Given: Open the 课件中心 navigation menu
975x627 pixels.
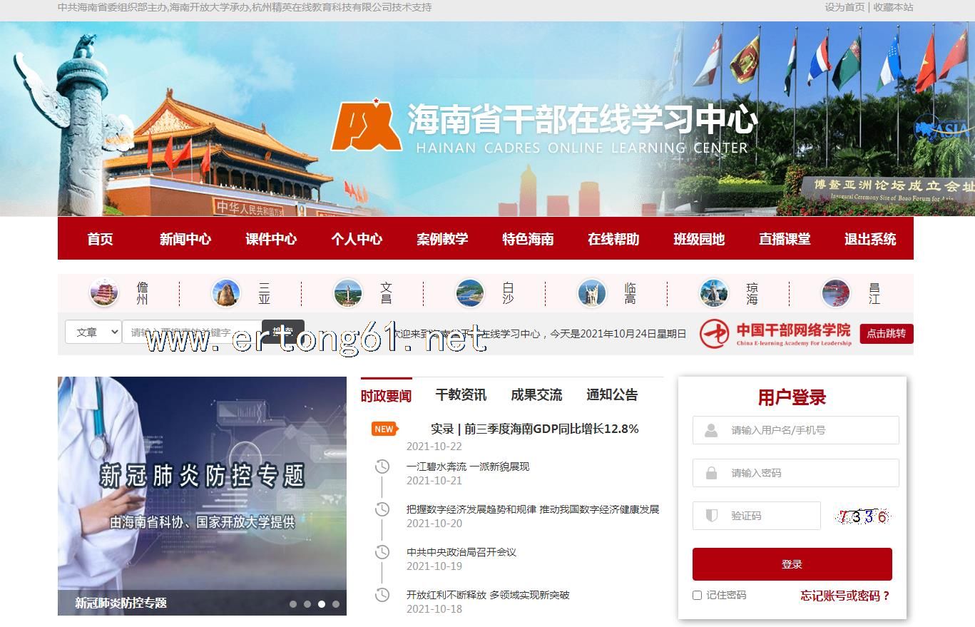Looking at the screenshot, I should 271,239.
